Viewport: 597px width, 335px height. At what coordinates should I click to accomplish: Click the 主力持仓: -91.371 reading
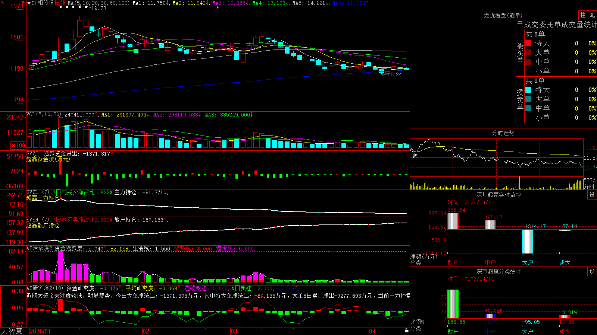coord(139,192)
